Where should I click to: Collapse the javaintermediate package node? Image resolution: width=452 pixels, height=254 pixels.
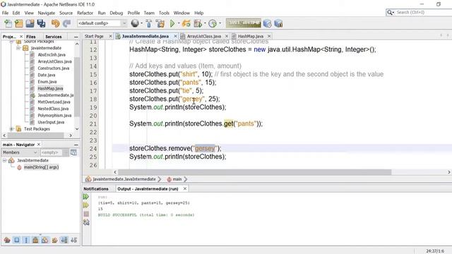pyautogui.click(x=18, y=48)
